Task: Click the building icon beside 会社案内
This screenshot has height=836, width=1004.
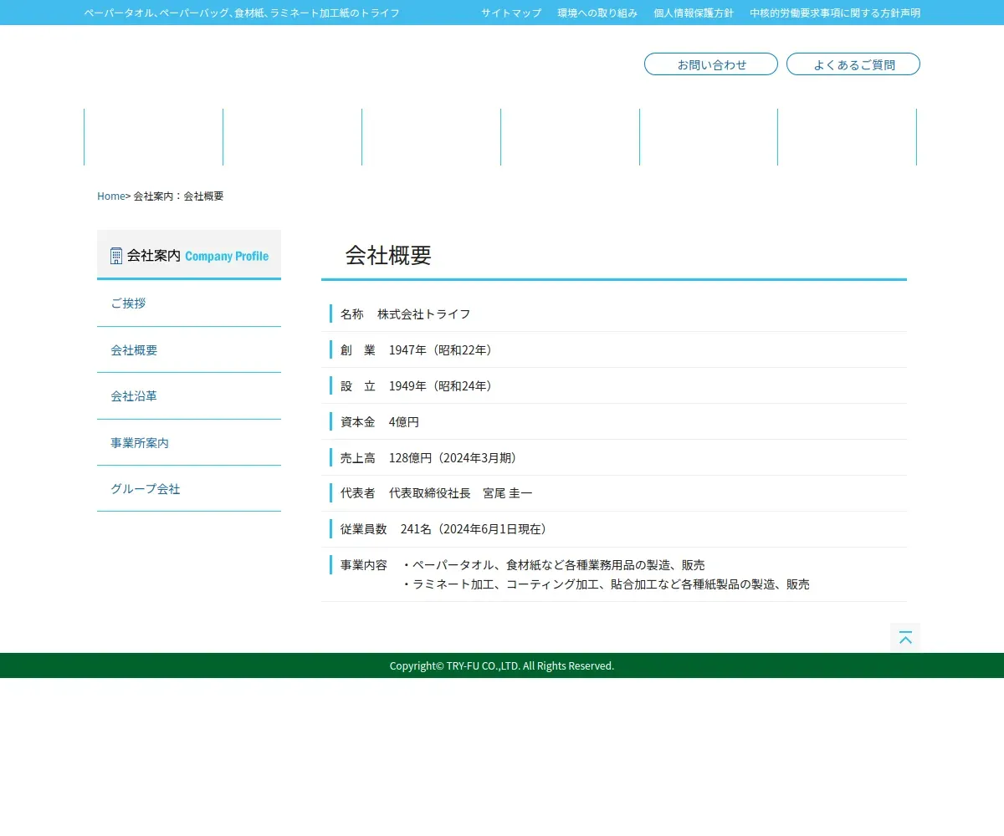Action: (116, 256)
